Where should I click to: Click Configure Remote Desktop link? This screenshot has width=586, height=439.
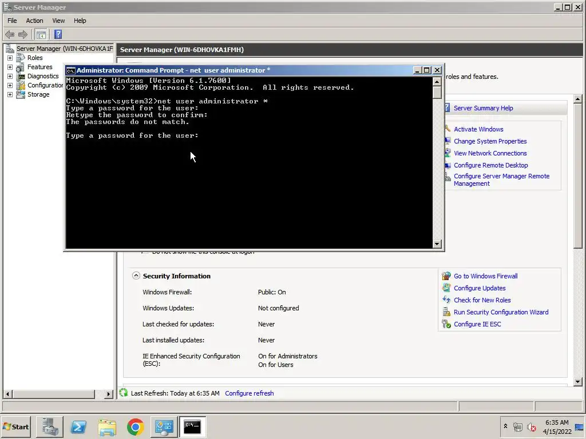coord(490,165)
